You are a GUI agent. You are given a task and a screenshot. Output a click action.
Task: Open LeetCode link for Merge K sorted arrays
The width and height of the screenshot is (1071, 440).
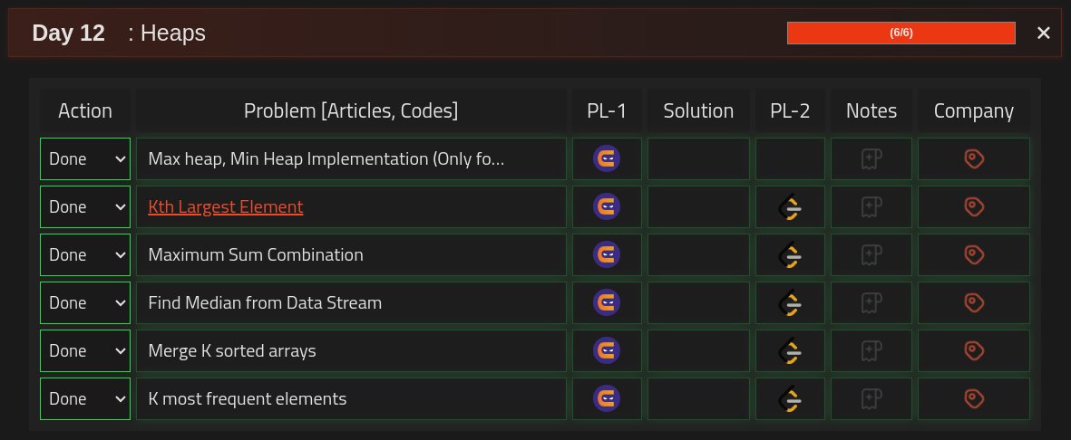tap(790, 350)
